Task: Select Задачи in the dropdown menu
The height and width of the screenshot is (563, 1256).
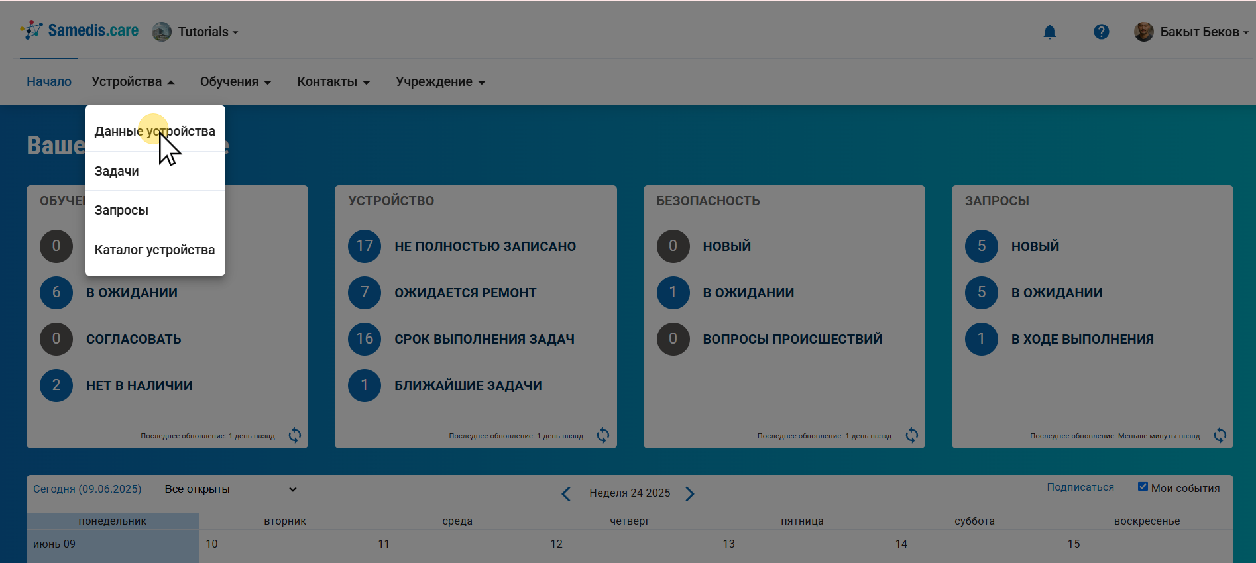Action: coord(117,171)
